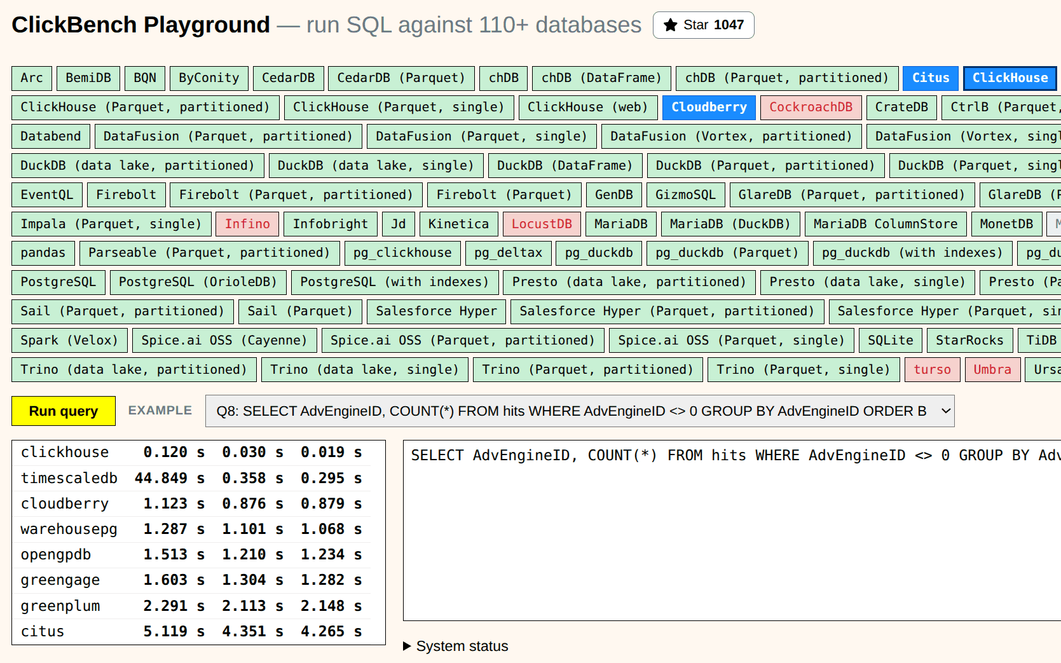Select the StarRocks database

tap(970, 340)
